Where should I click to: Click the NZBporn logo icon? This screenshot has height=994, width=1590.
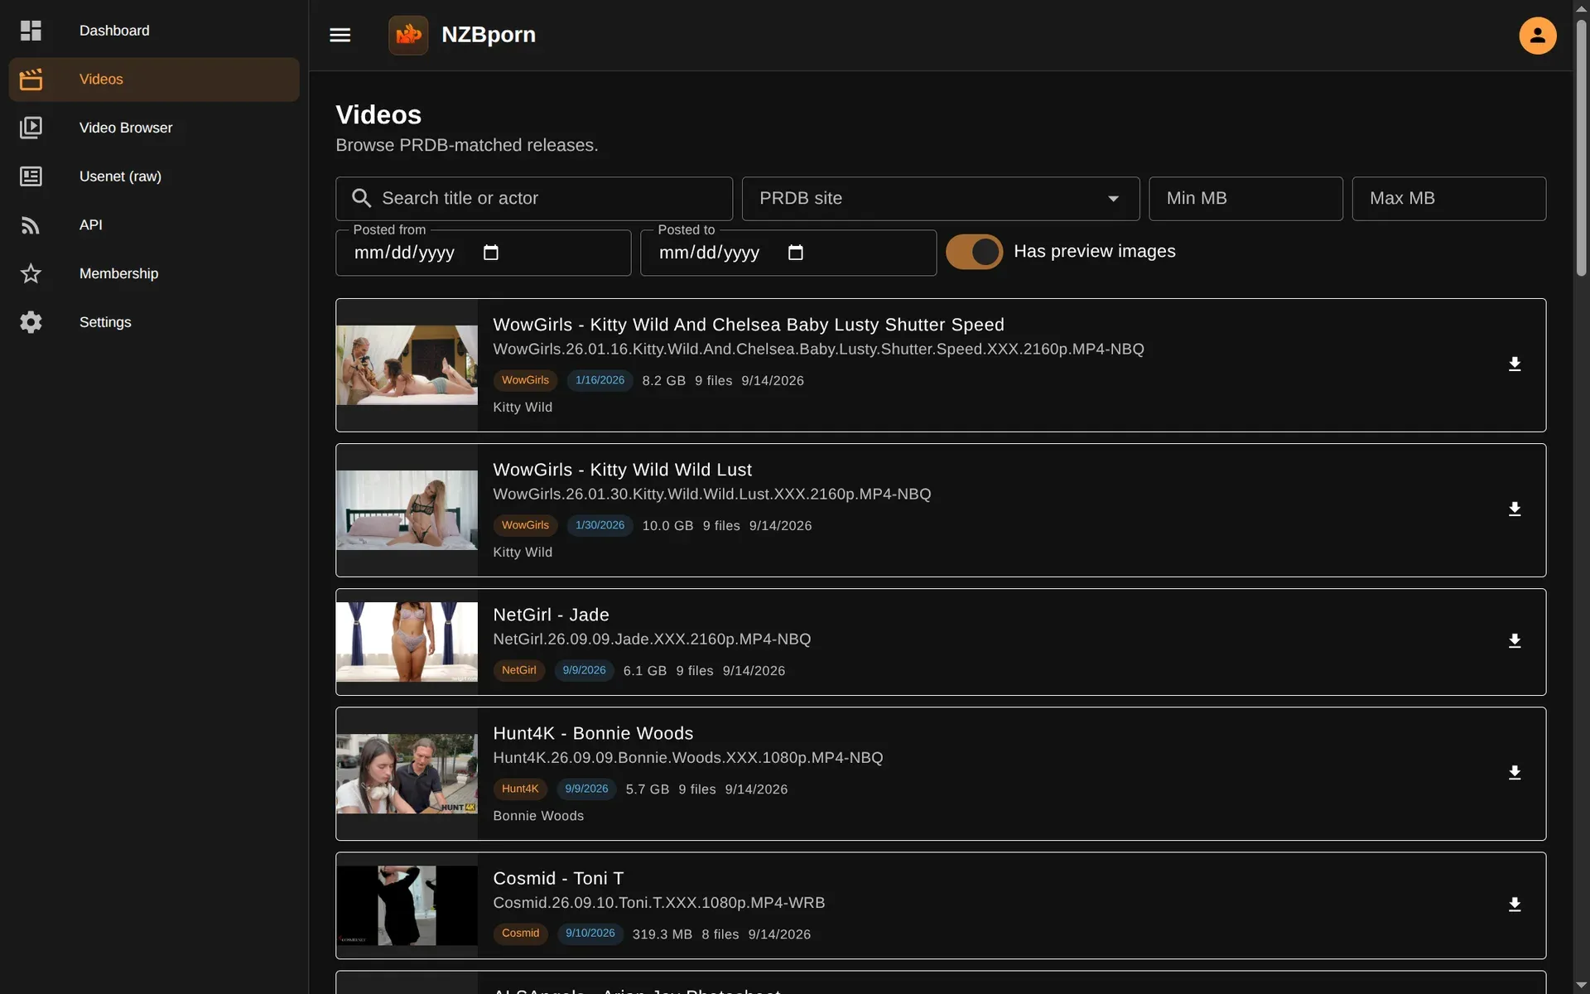[x=408, y=35]
